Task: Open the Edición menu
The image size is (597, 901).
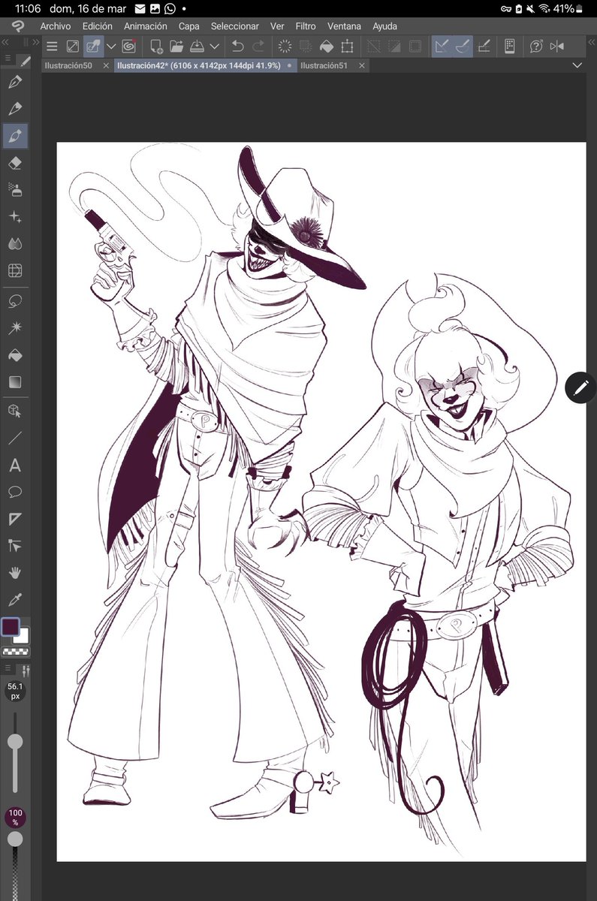Action: pyautogui.click(x=98, y=26)
